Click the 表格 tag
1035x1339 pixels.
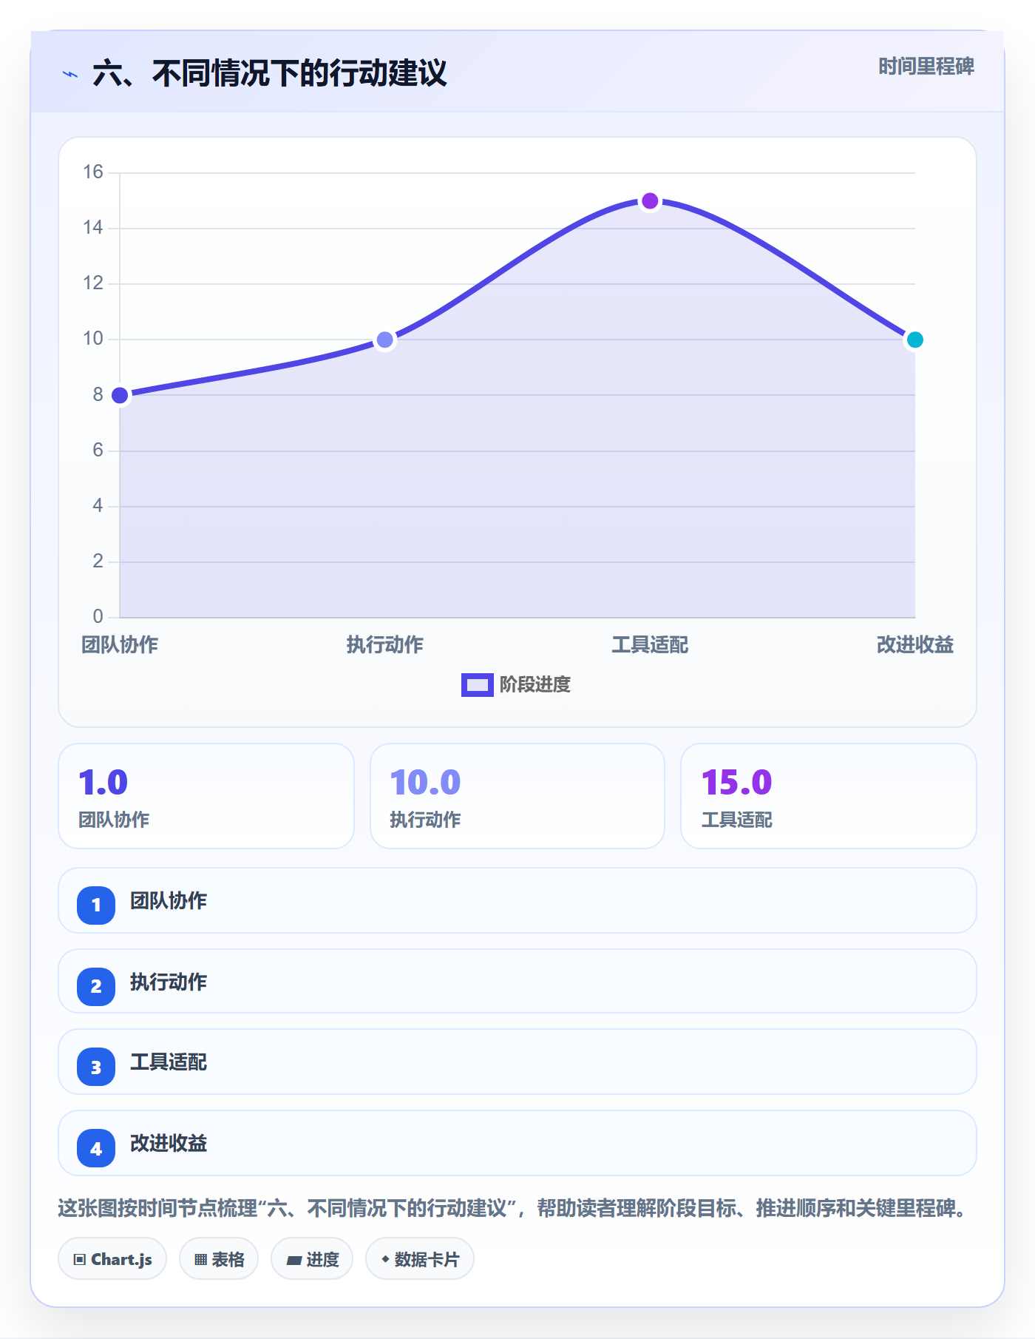[x=219, y=1259]
